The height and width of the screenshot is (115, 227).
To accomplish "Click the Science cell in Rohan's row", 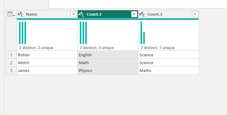I will 169,55.
